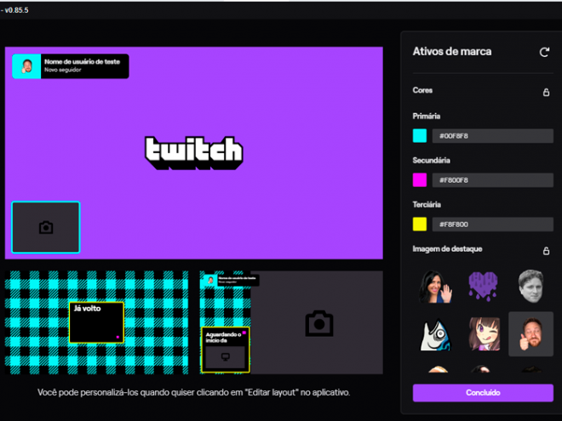Select the main purple Twitch layout preview

point(194,153)
